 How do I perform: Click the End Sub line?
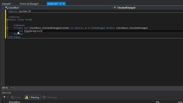[x=18, y=34]
